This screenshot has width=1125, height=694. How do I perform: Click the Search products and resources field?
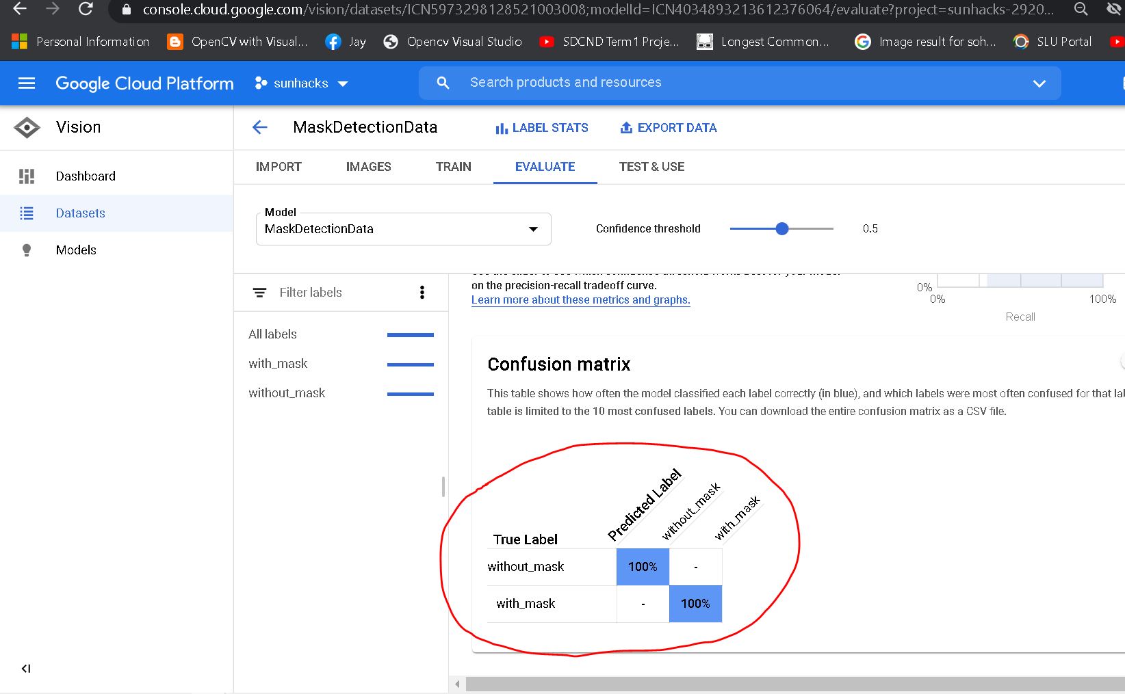click(x=739, y=83)
